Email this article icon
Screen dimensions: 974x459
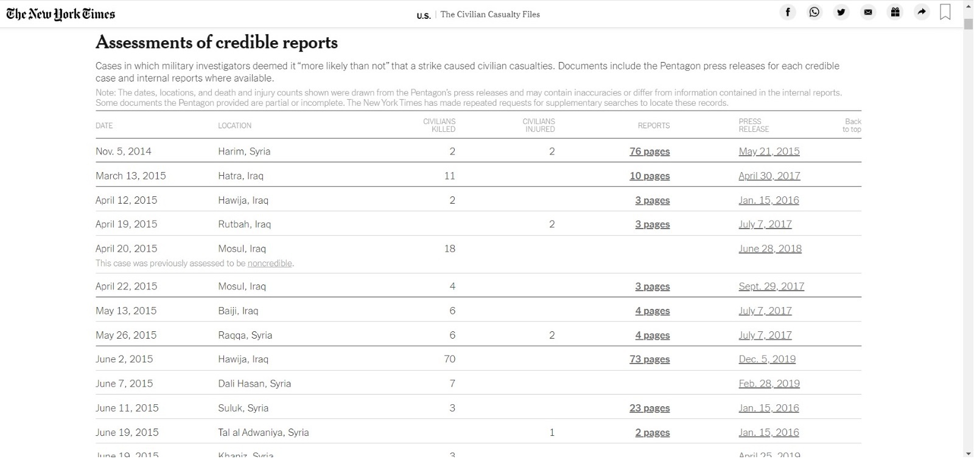(868, 12)
